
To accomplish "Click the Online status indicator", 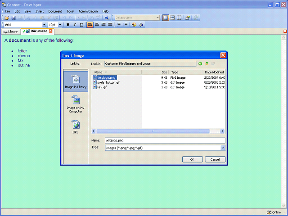I will click(274, 212).
